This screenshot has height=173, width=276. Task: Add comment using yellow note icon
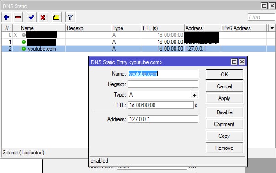(x=57, y=17)
